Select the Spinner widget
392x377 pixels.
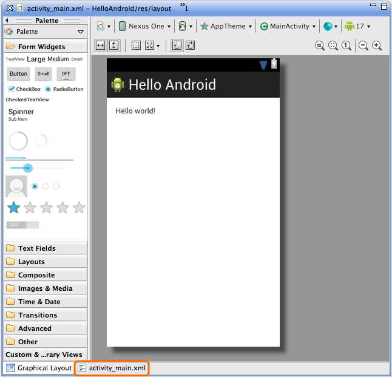click(x=21, y=114)
